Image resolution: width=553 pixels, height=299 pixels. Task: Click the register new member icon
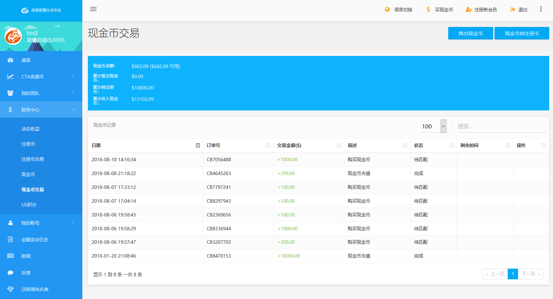point(469,10)
